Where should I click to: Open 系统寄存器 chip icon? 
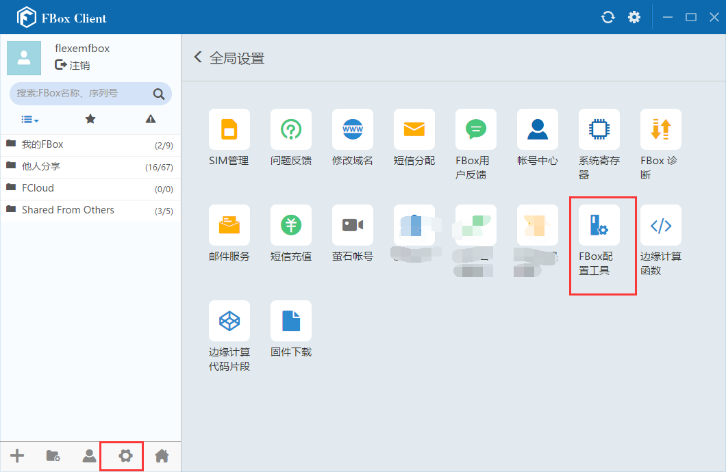599,129
